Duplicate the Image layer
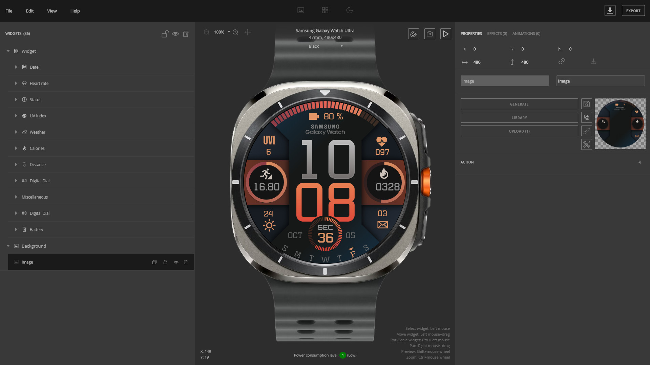Viewport: 650px width, 365px height. [x=154, y=262]
